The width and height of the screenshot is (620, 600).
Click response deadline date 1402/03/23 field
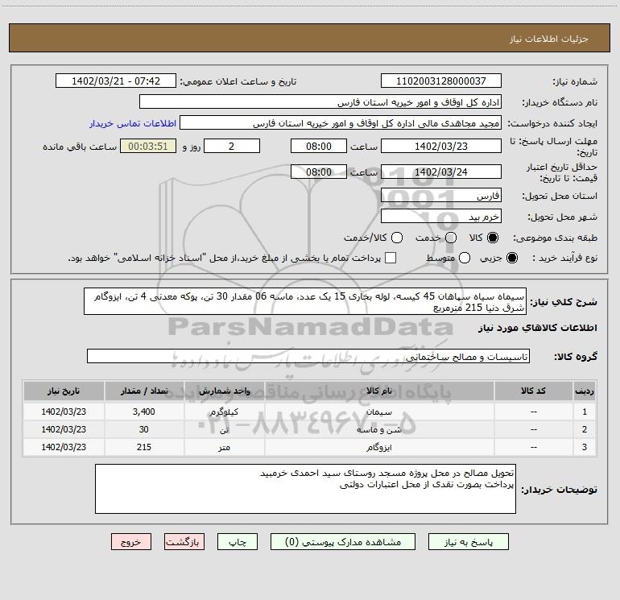441,147
